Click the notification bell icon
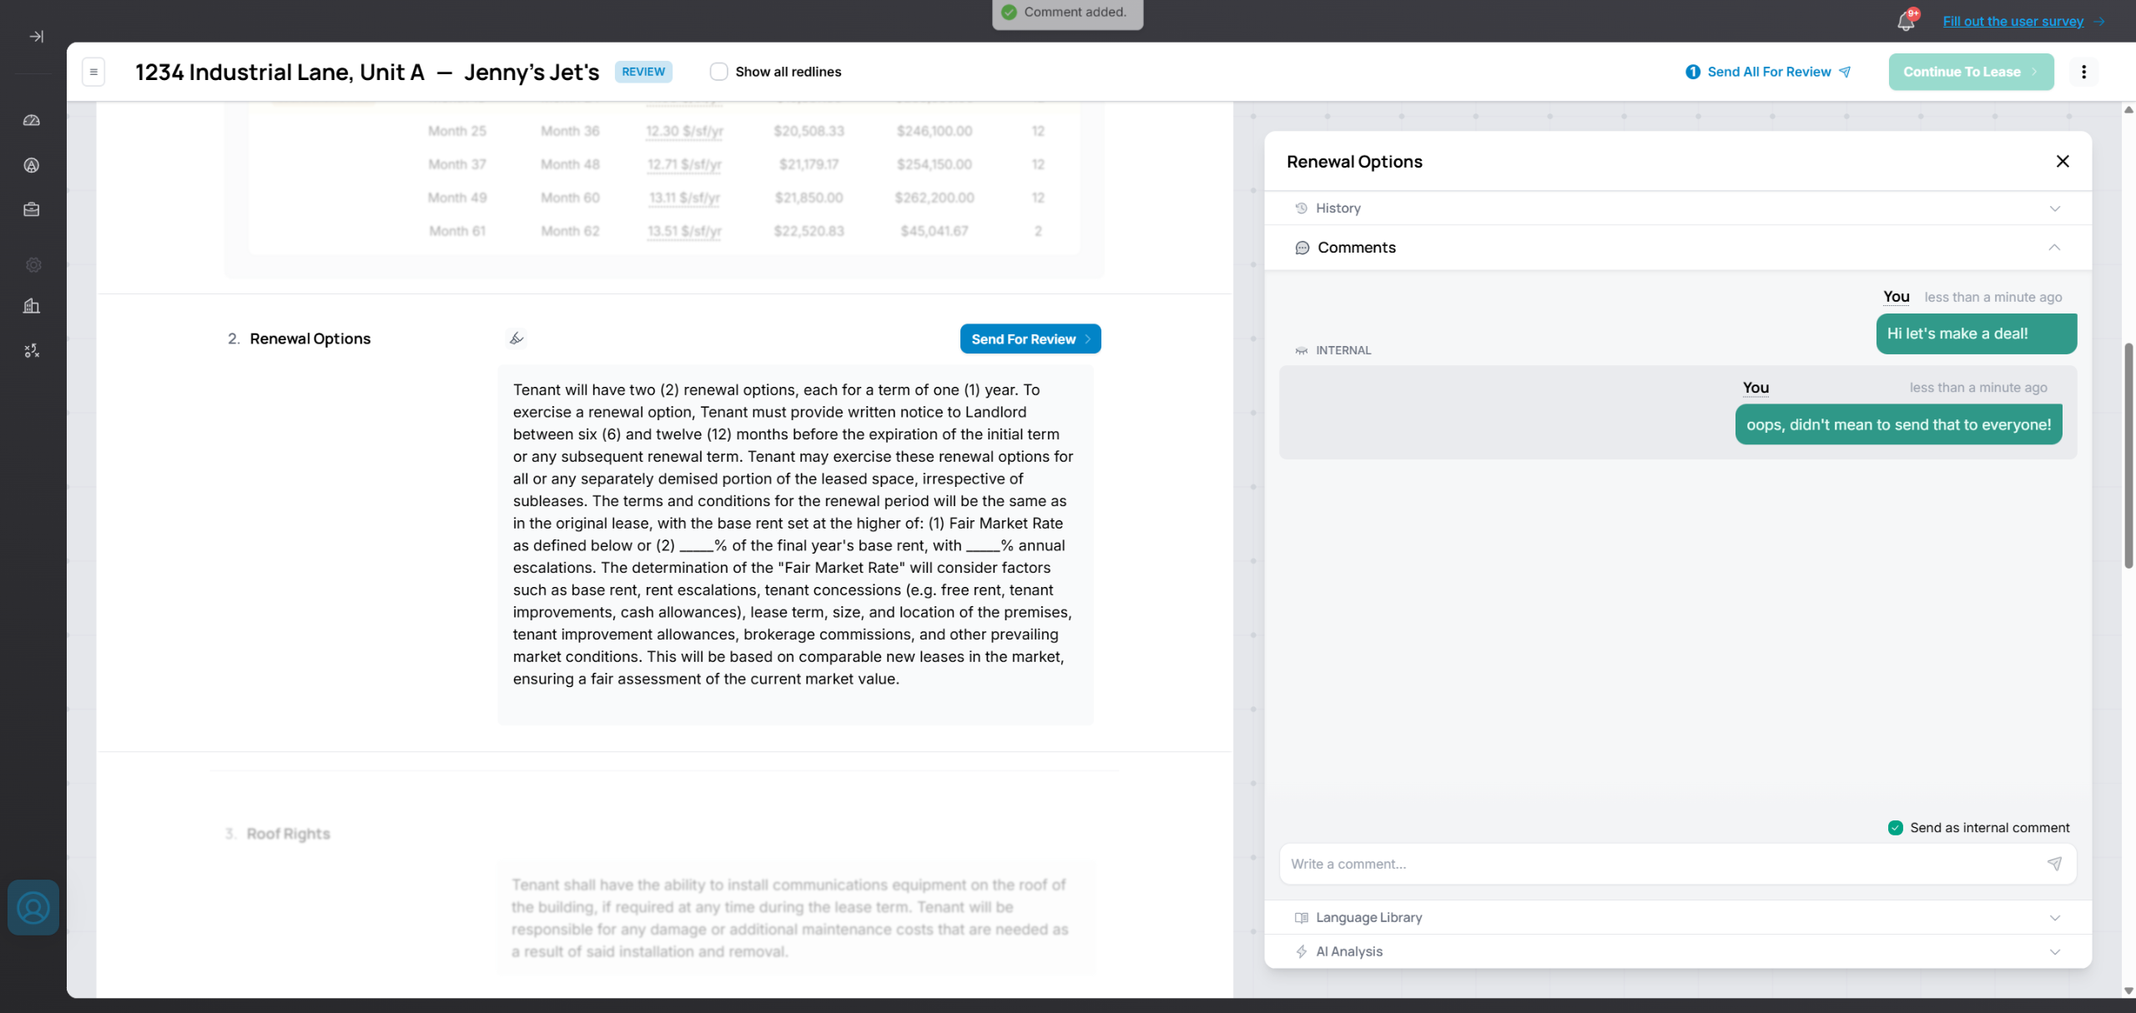 pyautogui.click(x=1905, y=22)
